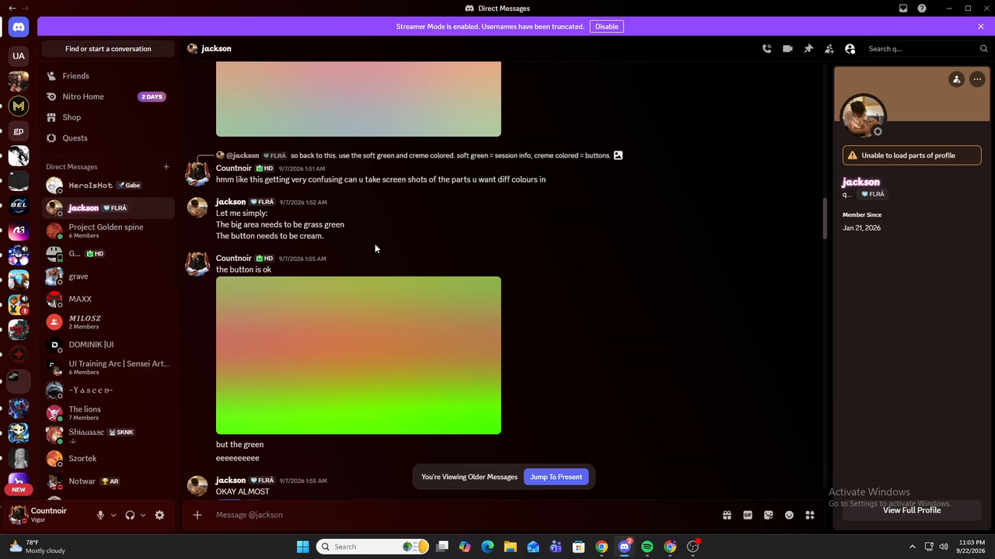This screenshot has height=559, width=995.
Task: Open Find or start a conversation
Action: [108, 49]
